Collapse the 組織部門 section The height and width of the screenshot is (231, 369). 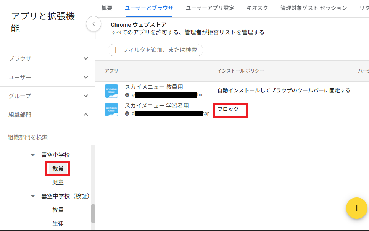86,115
